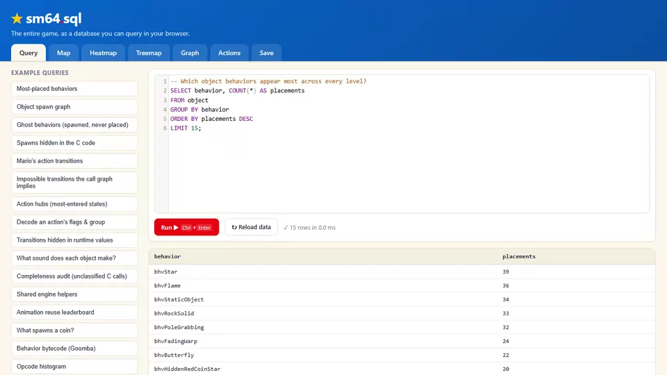Open the Heatmap tab
667x375 pixels.
pyautogui.click(x=103, y=53)
